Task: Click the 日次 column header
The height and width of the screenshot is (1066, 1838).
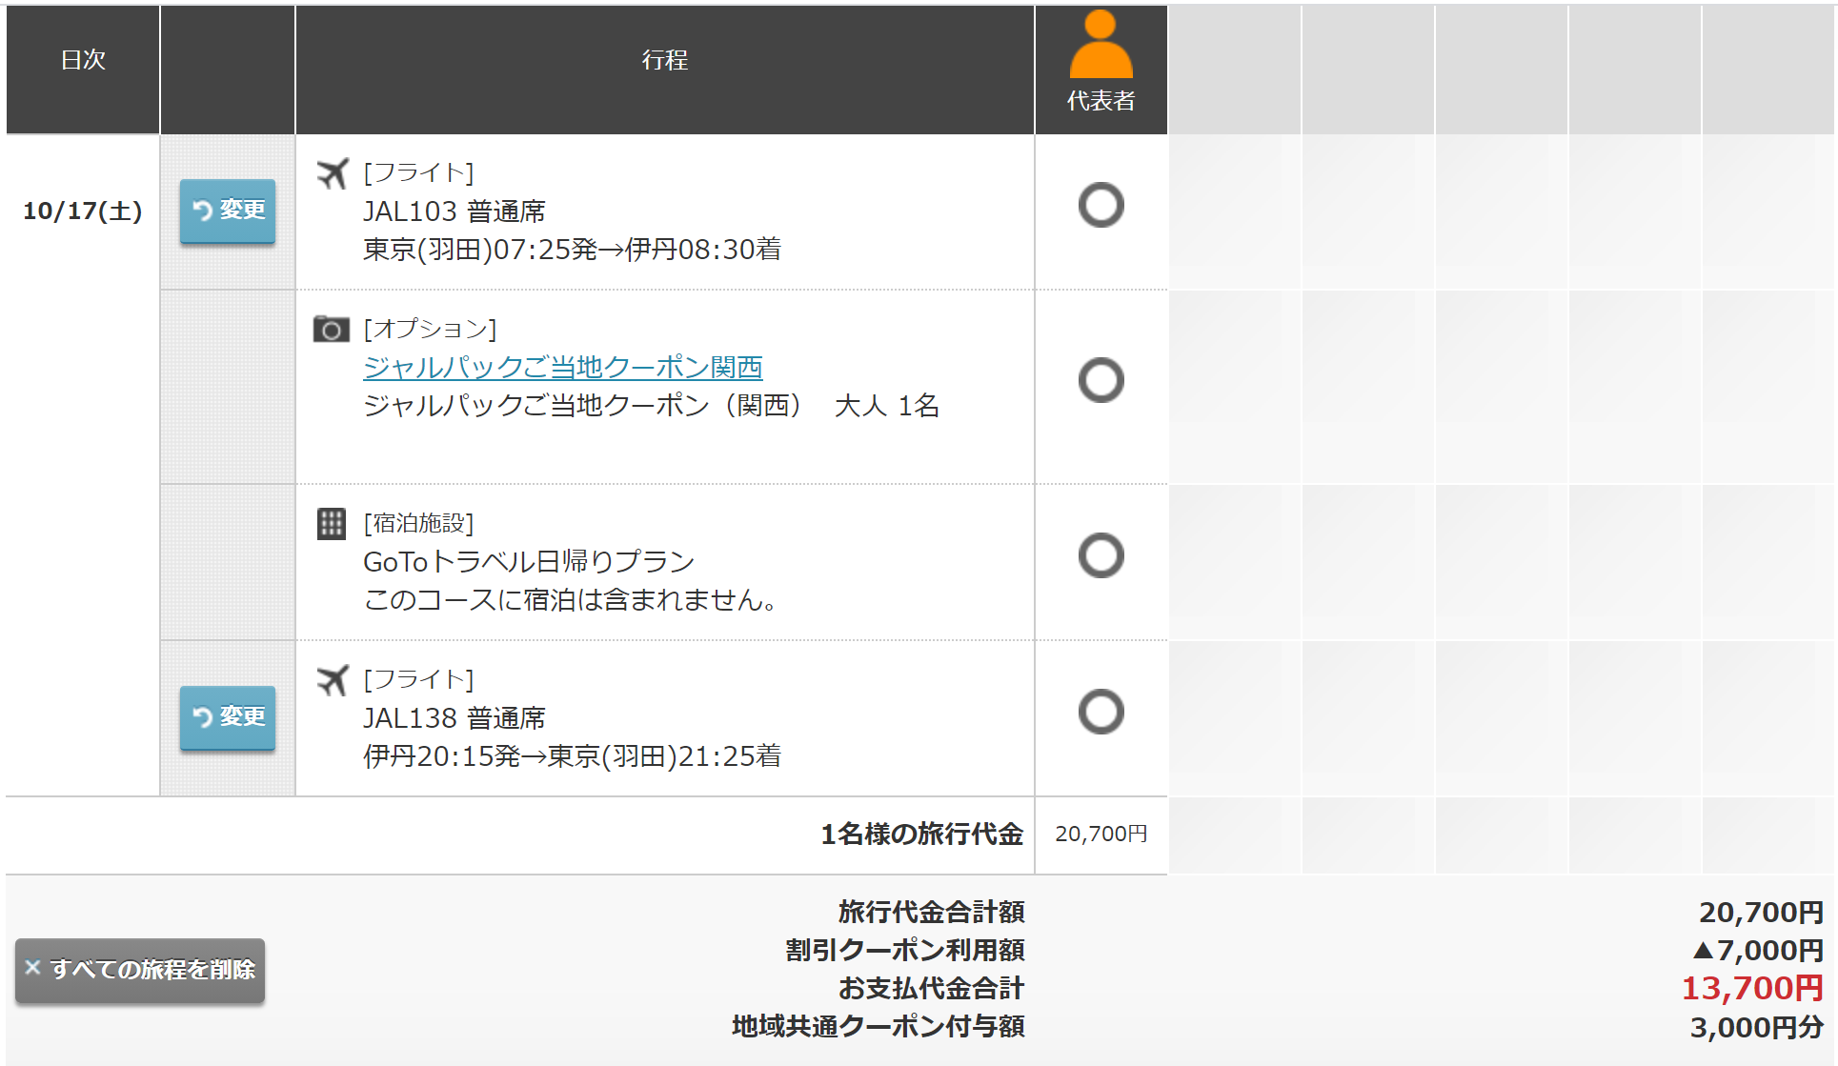Action: coord(83,60)
